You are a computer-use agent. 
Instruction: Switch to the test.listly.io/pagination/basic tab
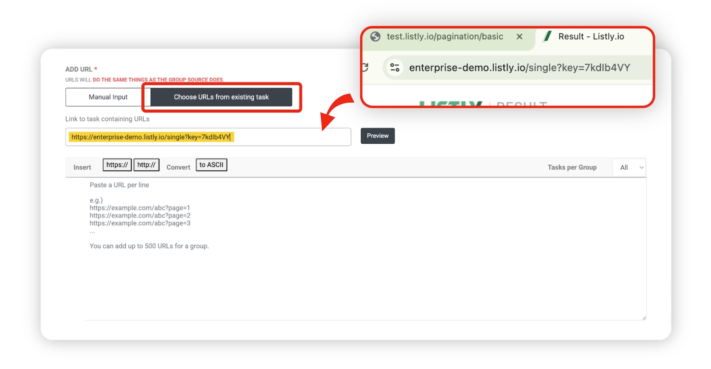click(x=444, y=37)
